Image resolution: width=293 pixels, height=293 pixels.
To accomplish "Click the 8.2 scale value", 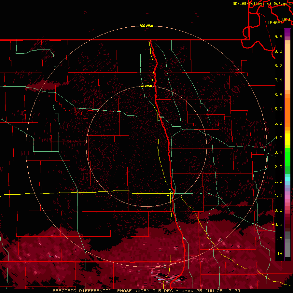I will point(278,65).
